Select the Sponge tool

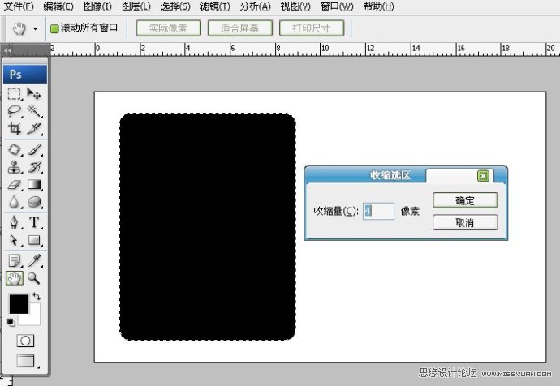(x=34, y=202)
